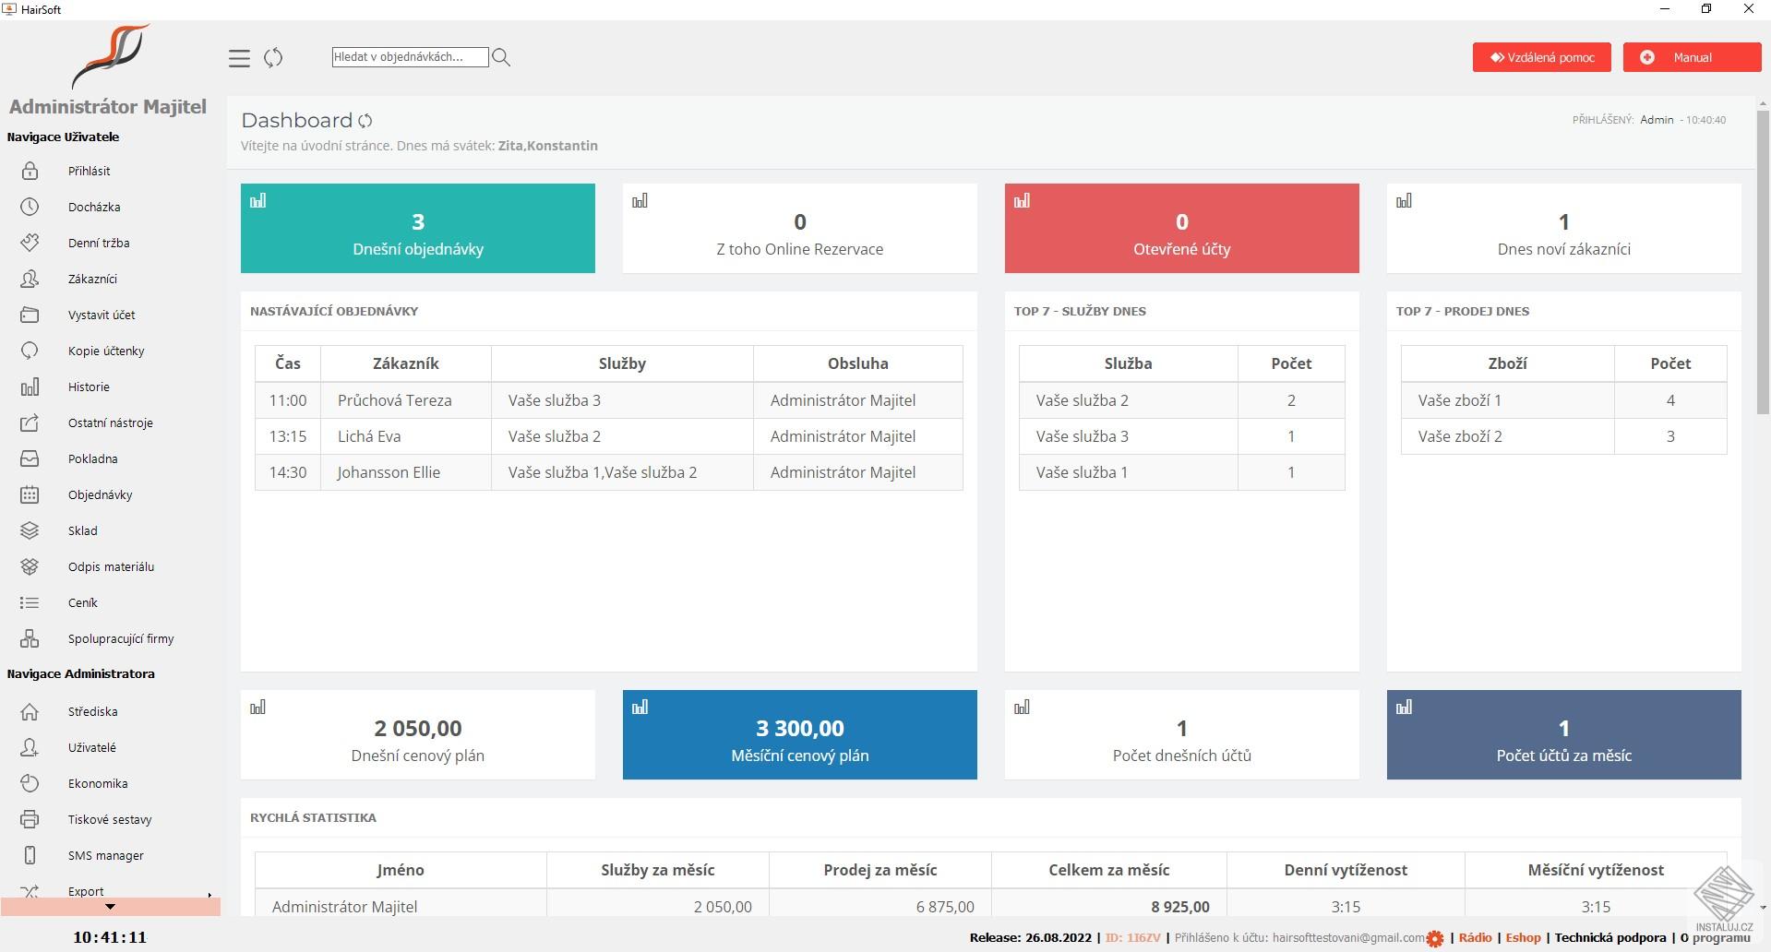Click the Dnes noví zákazníci card
Viewport: 1771px width, 952px height.
(x=1564, y=228)
